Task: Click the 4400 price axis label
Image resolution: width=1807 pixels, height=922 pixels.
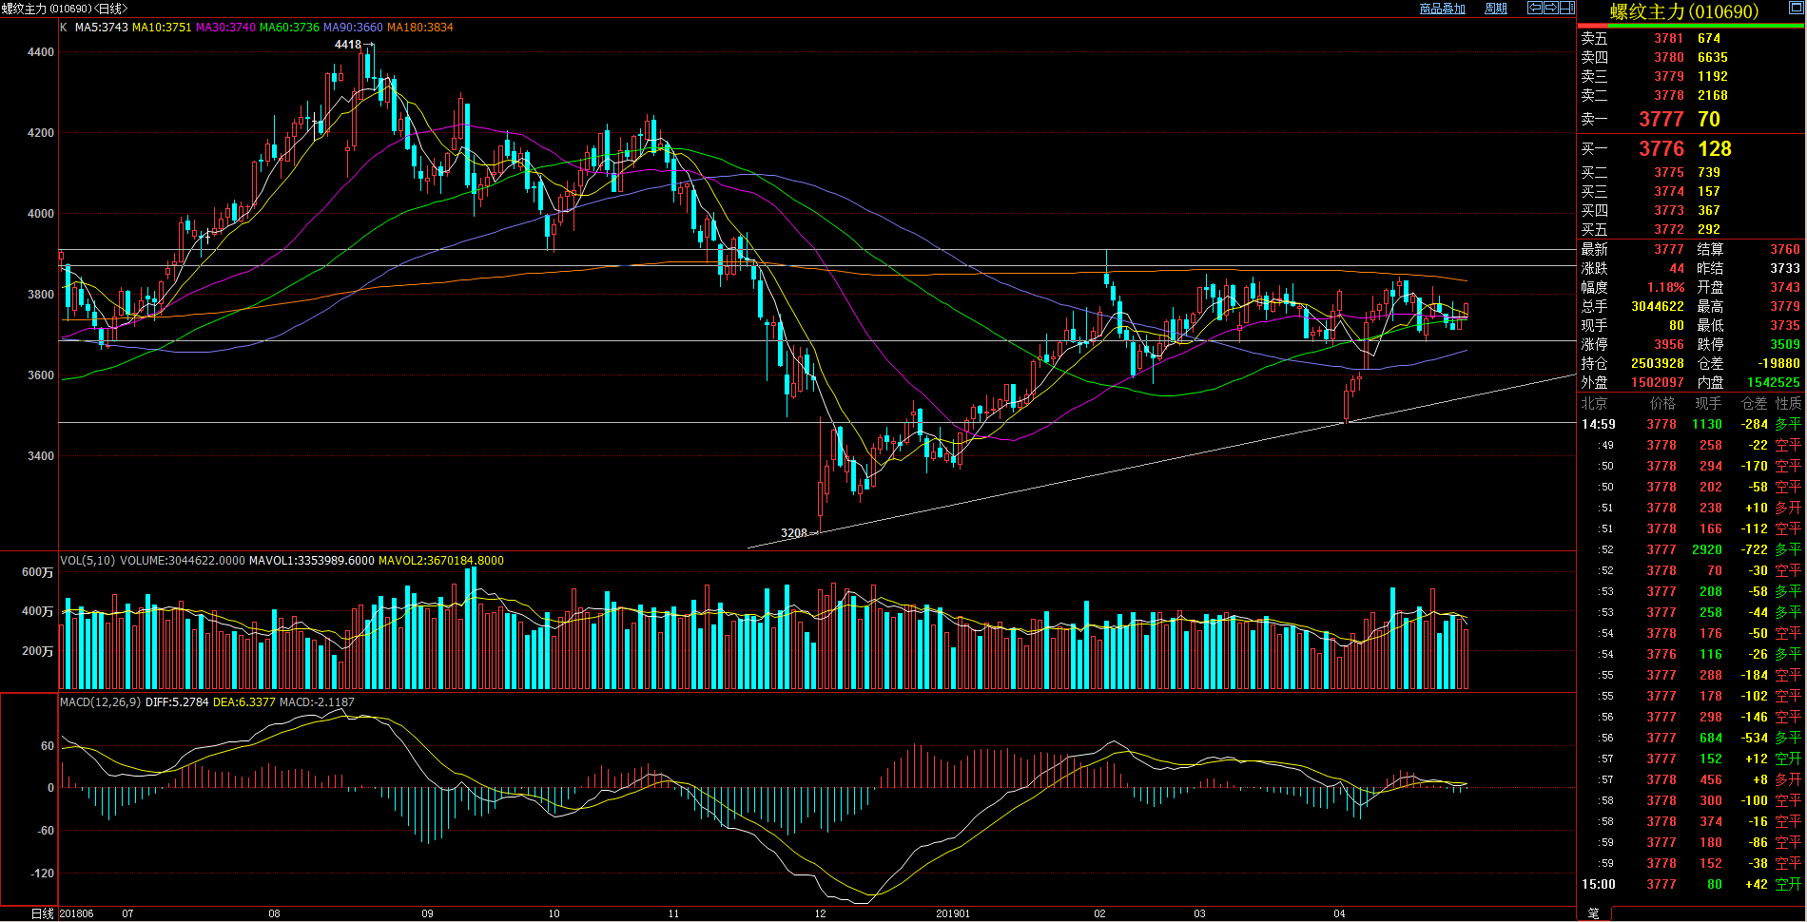Action: 41,53
